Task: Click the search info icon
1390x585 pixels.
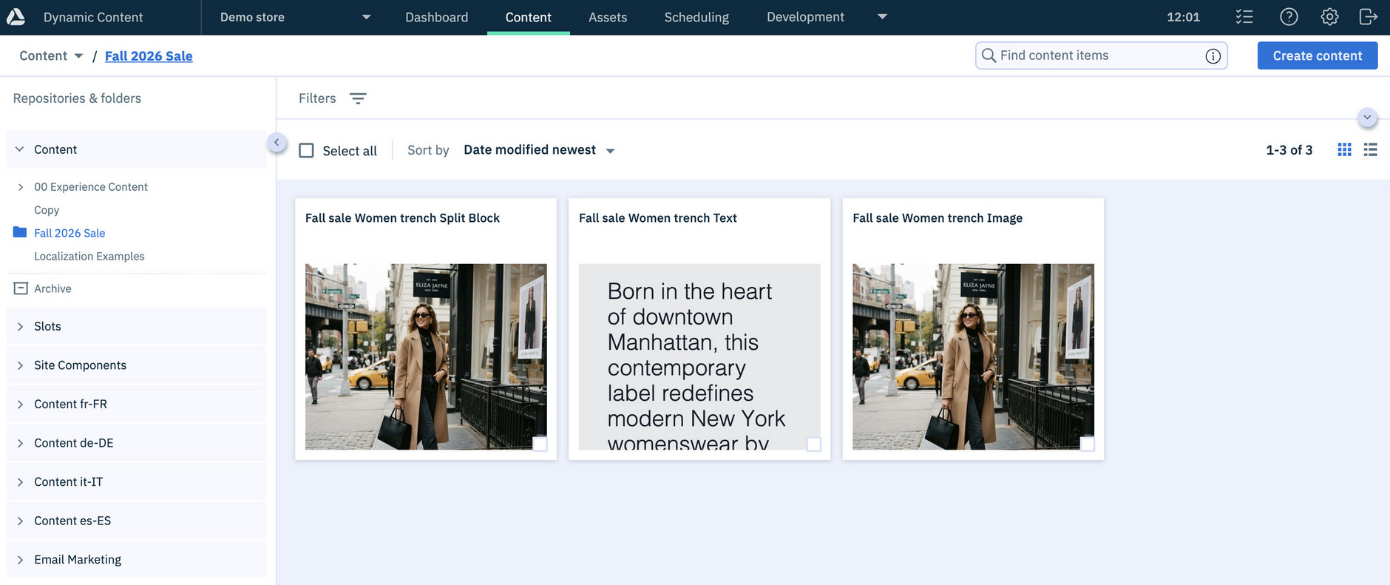Action: tap(1213, 56)
